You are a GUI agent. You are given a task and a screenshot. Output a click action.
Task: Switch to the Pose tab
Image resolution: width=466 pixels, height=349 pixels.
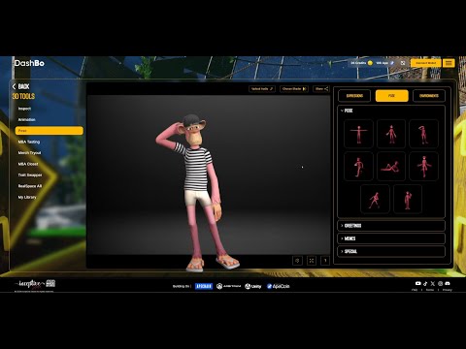391,96
